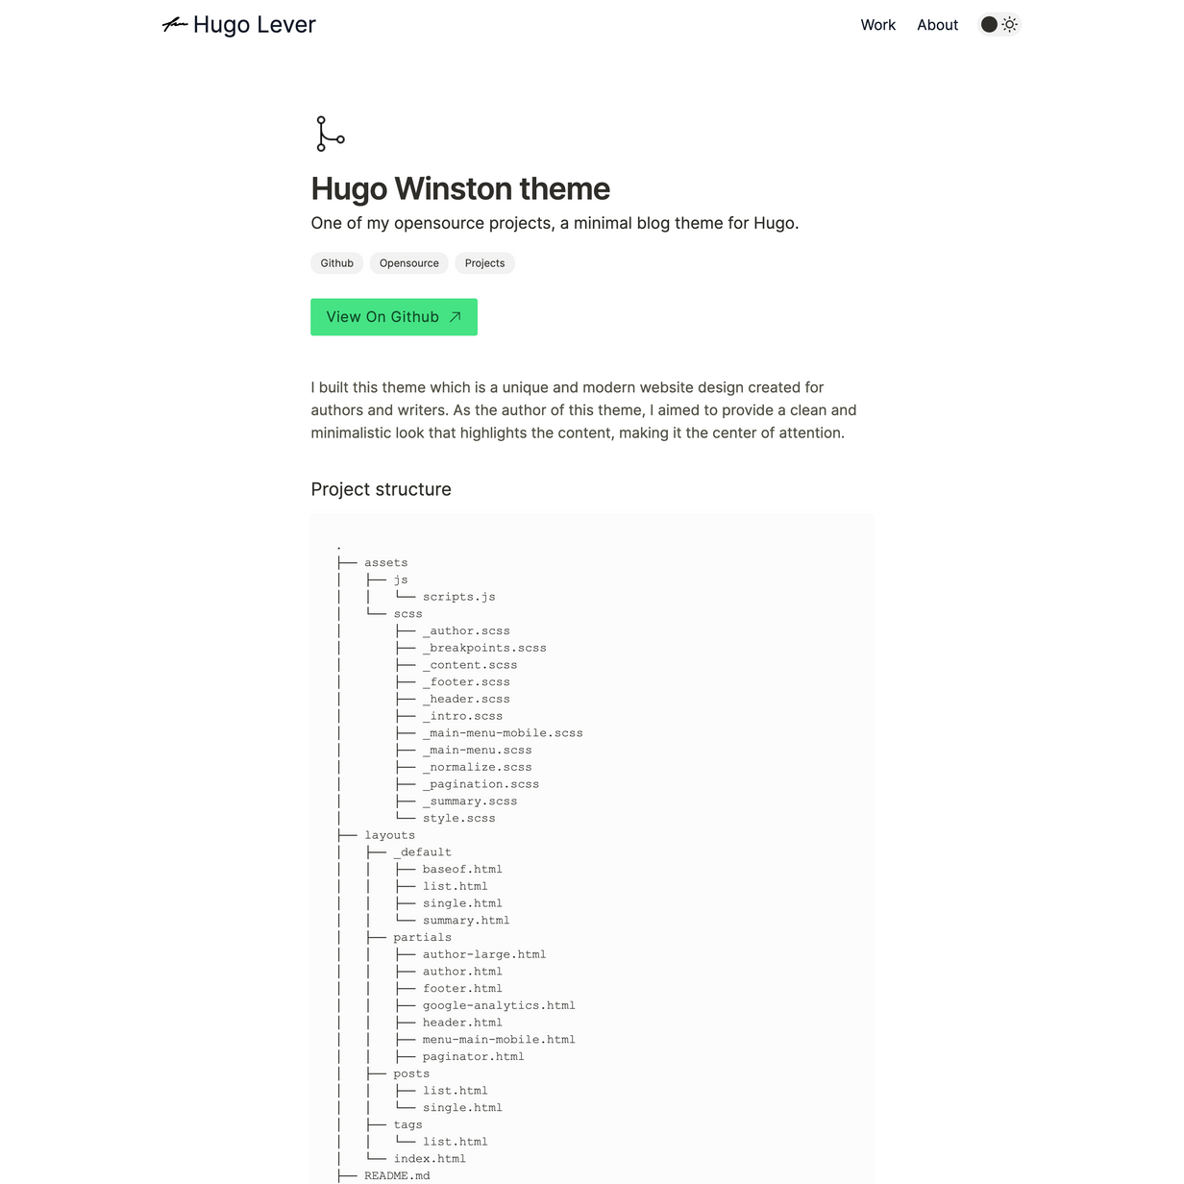Click the author.html entry
The image size is (1184, 1184).
click(x=462, y=973)
